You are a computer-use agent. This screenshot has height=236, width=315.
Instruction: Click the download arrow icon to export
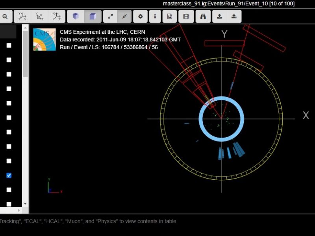[234, 17]
